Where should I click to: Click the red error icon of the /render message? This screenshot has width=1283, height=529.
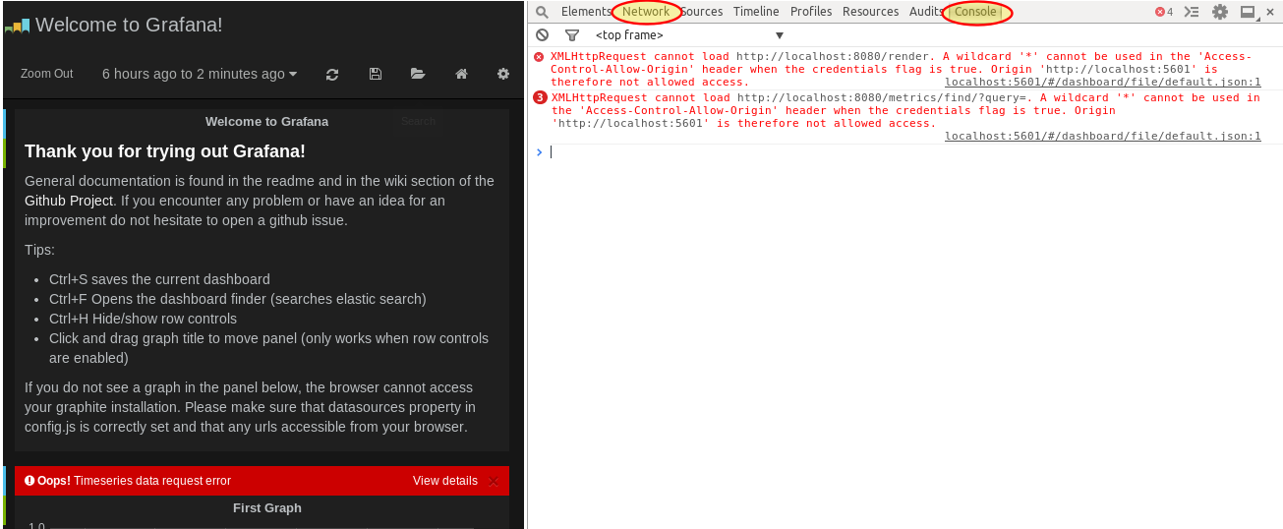[539, 57]
